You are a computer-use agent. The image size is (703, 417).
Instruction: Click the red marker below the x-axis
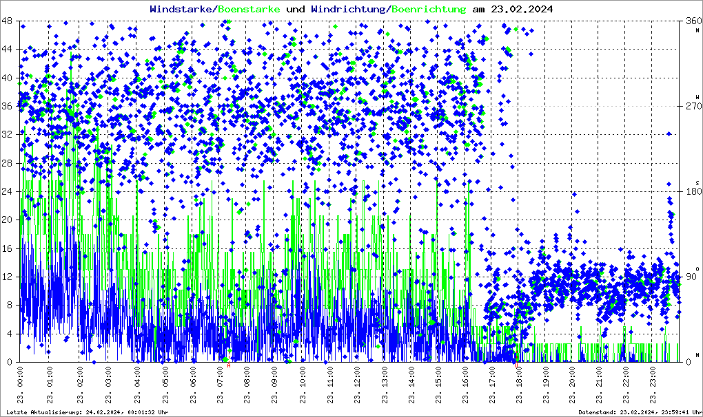click(x=229, y=366)
